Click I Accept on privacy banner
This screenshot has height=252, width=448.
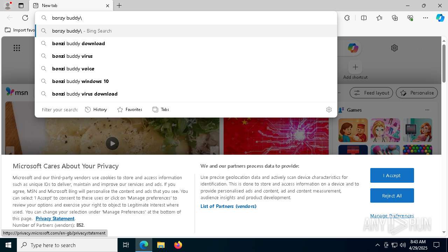pos(392,175)
